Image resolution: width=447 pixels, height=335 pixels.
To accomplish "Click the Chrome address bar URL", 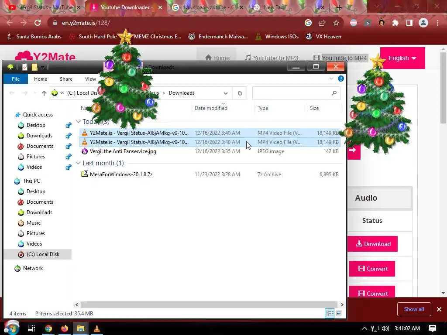I will (86, 23).
